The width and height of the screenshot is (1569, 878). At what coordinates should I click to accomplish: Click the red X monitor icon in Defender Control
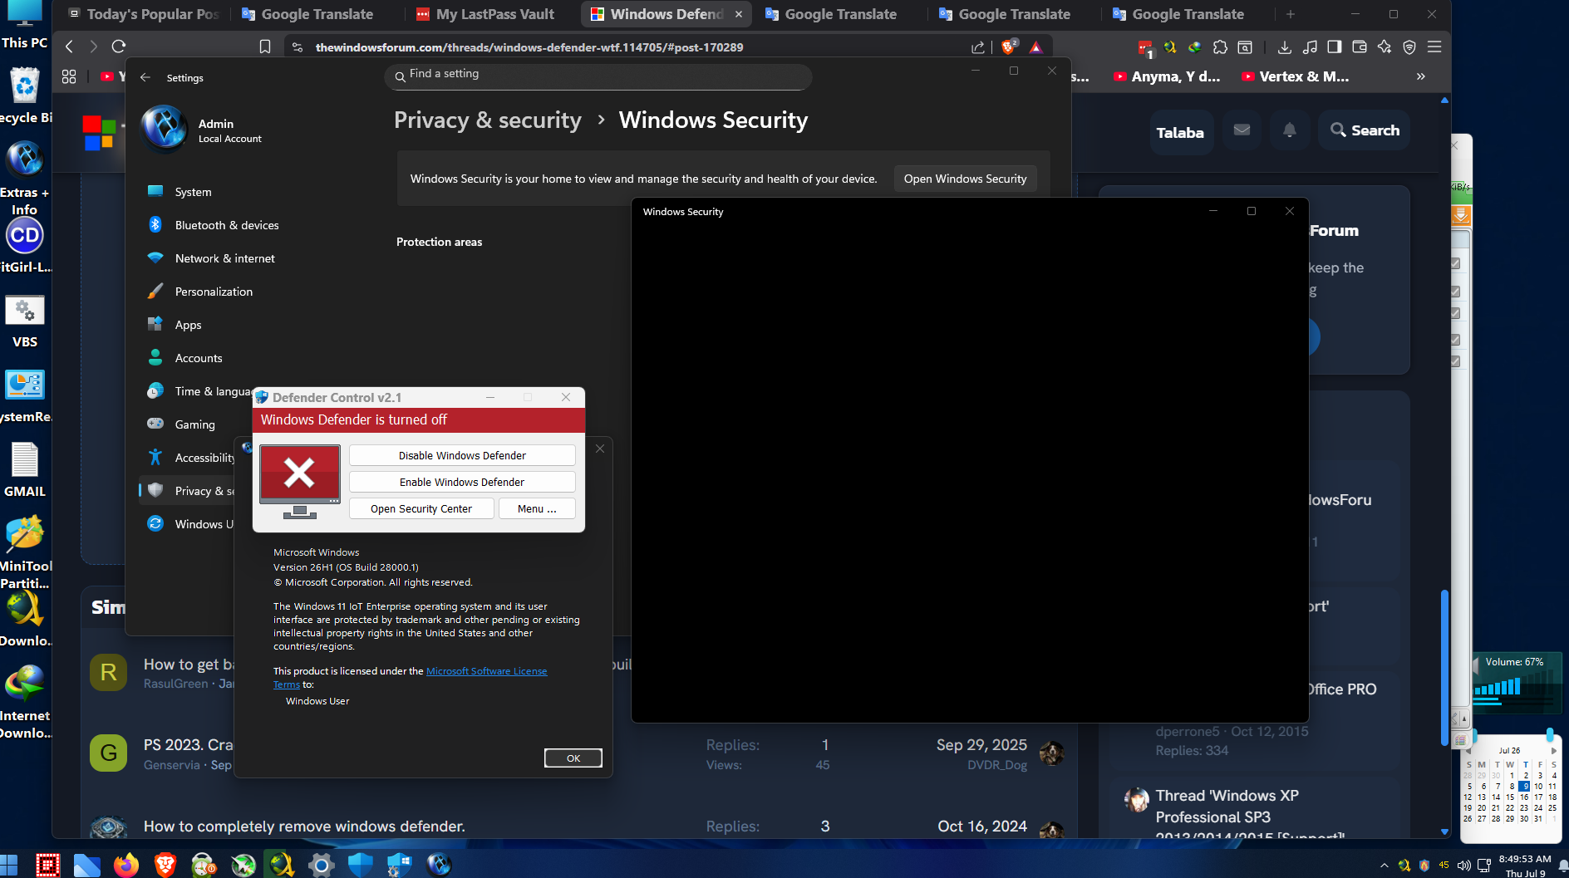click(300, 482)
